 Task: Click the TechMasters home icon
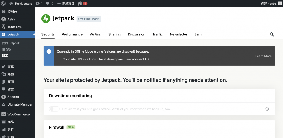[x=11, y=4]
